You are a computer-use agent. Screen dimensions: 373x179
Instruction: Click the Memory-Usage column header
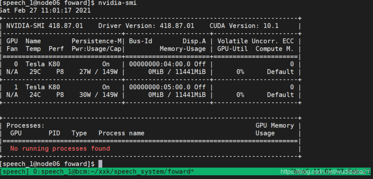pos(183,49)
